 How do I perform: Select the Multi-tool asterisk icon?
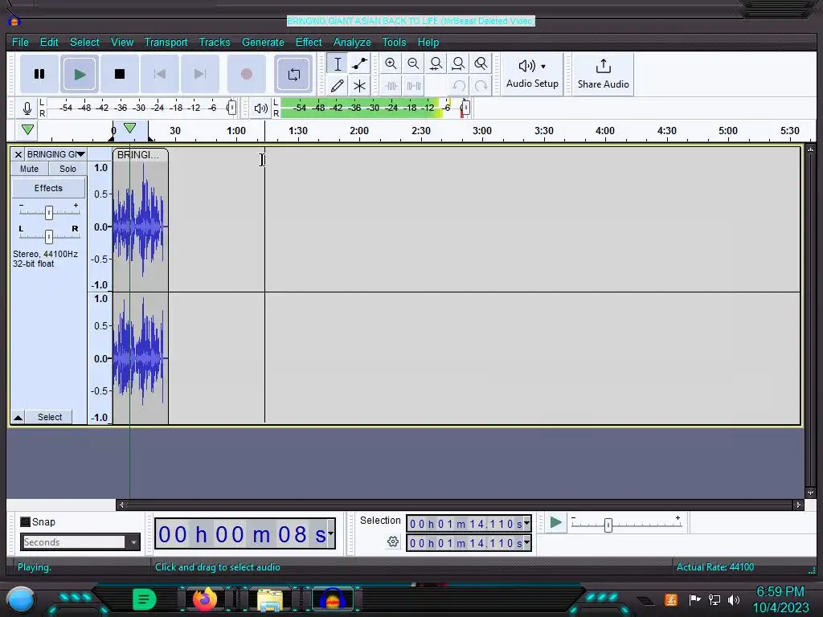tap(359, 85)
